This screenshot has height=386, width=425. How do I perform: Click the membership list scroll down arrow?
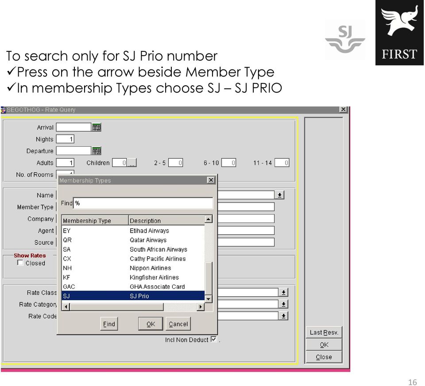[x=208, y=299]
